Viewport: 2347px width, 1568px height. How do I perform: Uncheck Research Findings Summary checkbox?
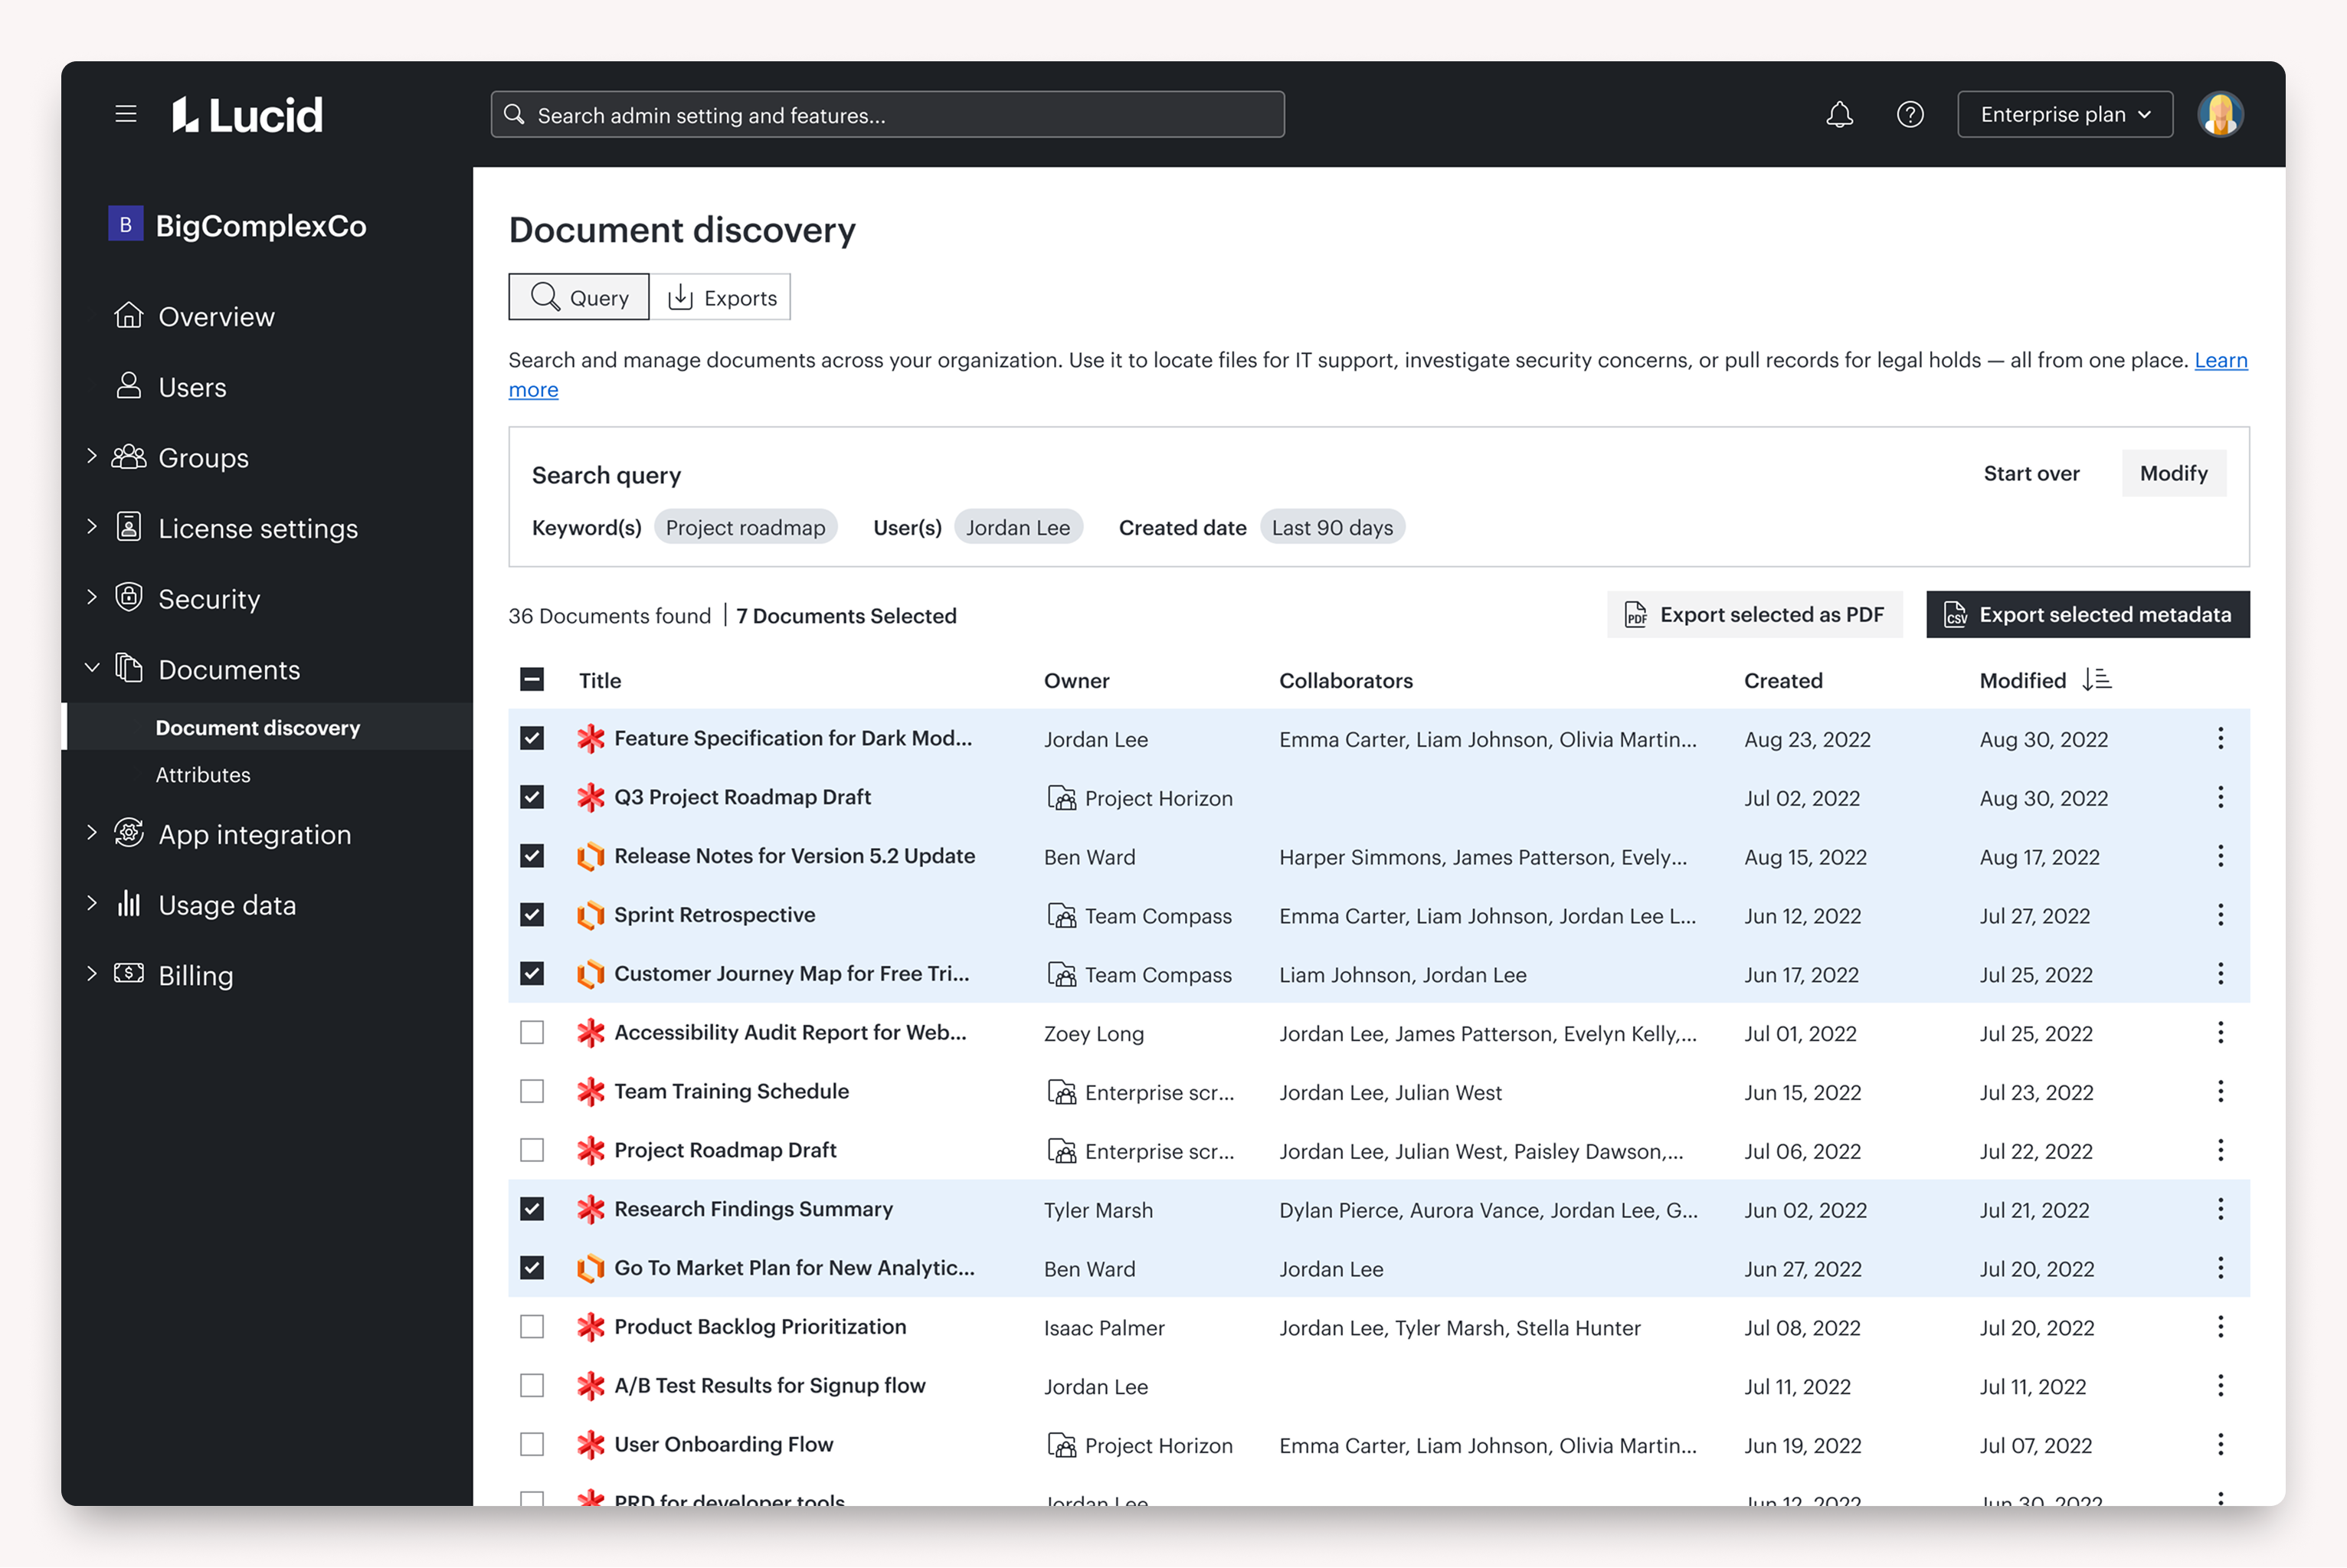coord(532,1210)
